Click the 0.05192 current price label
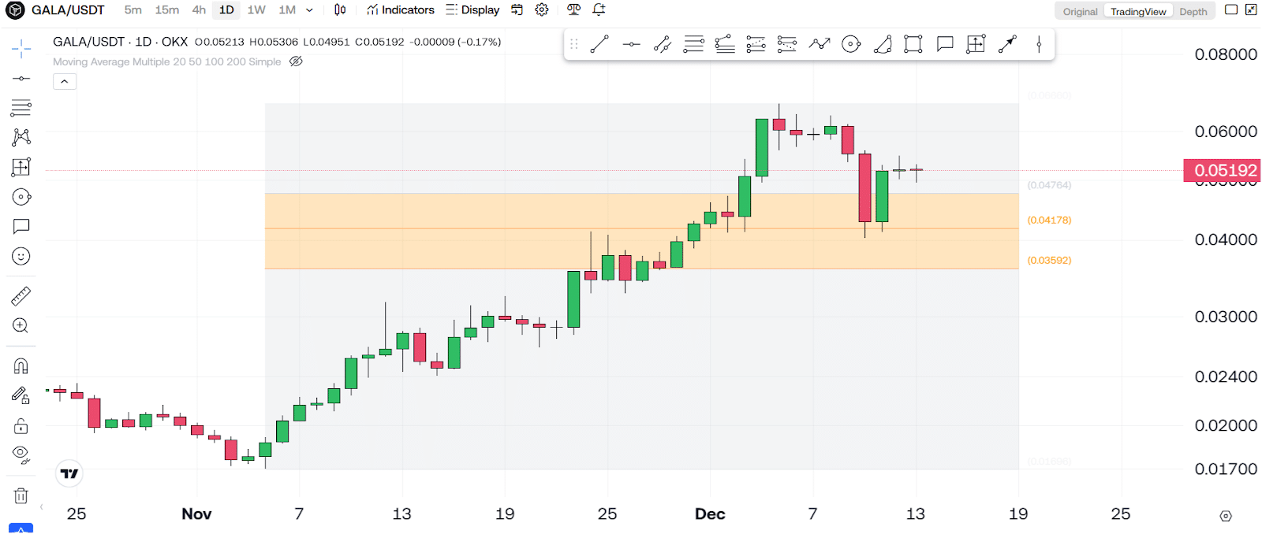 point(1223,170)
